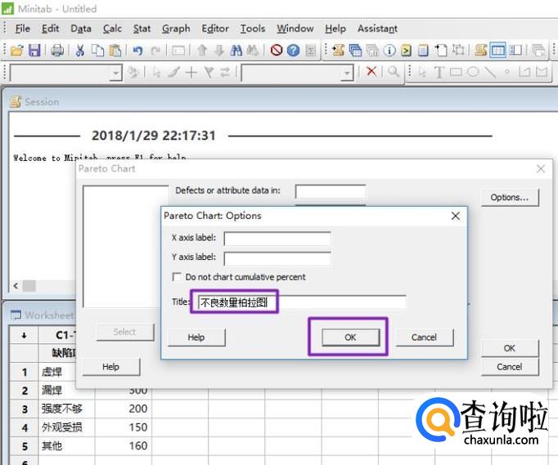Show the Session folder scroll icon
Viewport: 558px width, 465px height.
pos(338,51)
